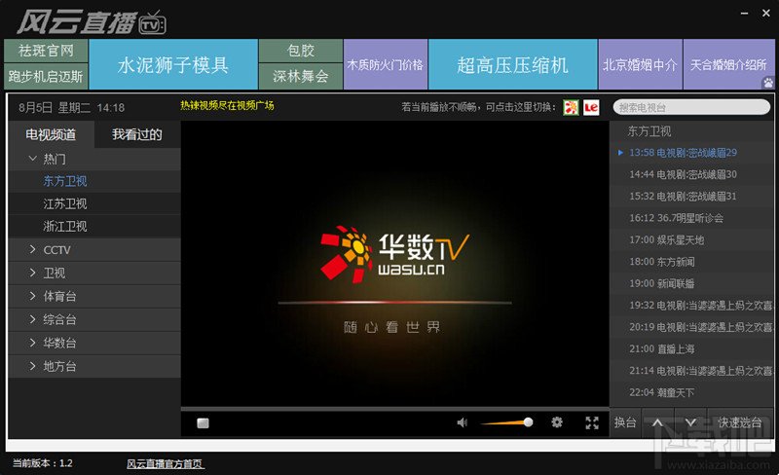The height and width of the screenshot is (475, 779).
Task: Click the 东方卫视 schedule header
Action: coord(649,131)
